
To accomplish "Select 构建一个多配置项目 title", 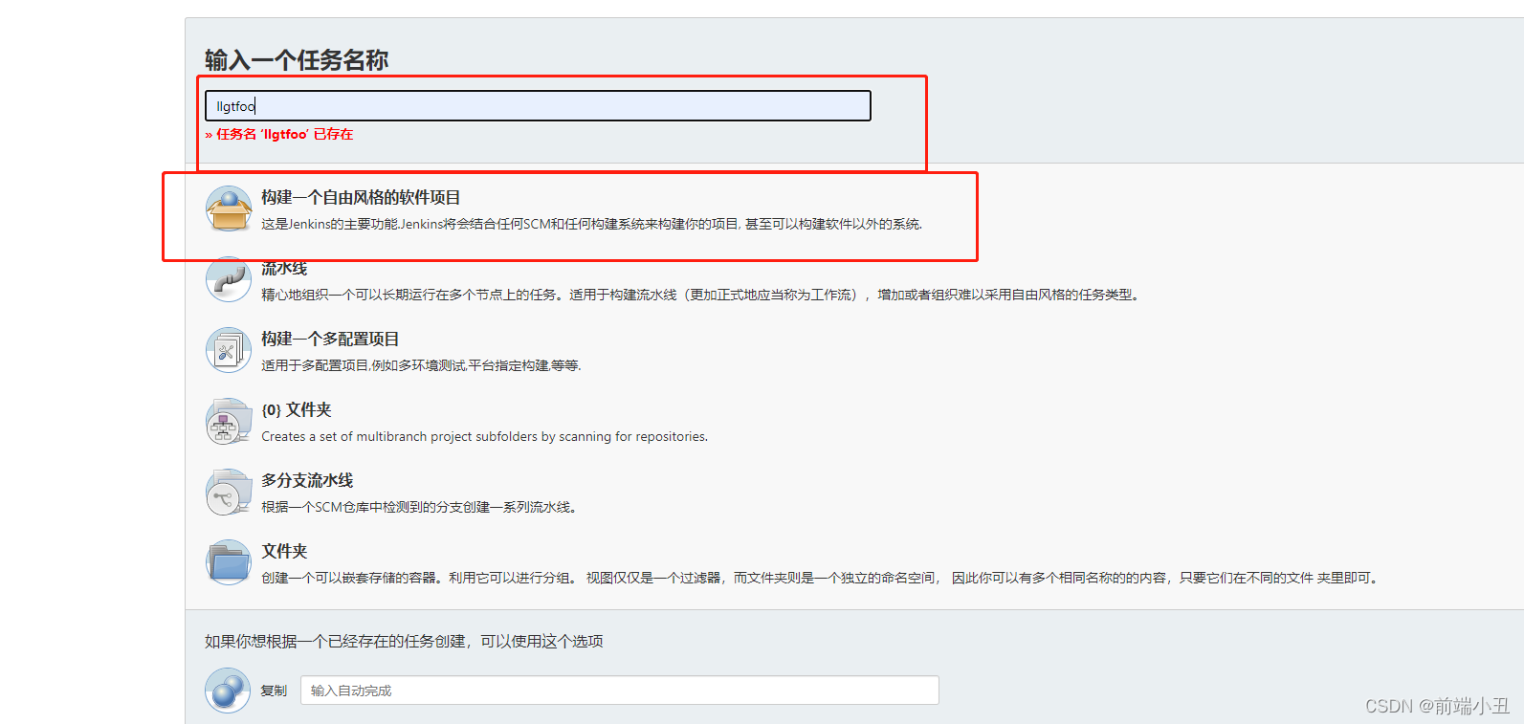I will click(x=330, y=339).
